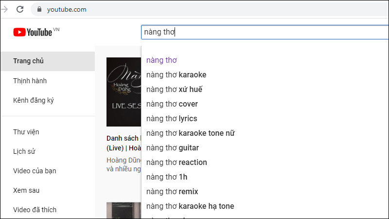Open the Hoàng Dũng Live Session thumbnail
Image resolution: width=389 pixels, height=219 pixels.
pos(124,92)
